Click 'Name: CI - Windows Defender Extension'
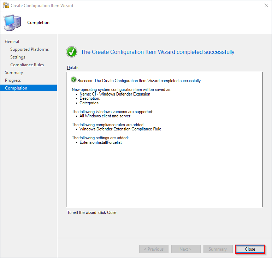 115,94
